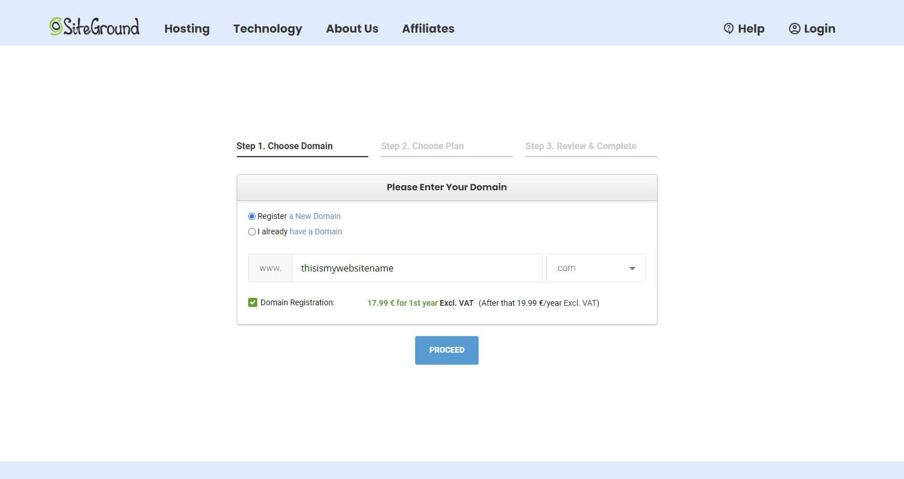
Task: Open the .com extension dropdown
Action: (x=596, y=268)
